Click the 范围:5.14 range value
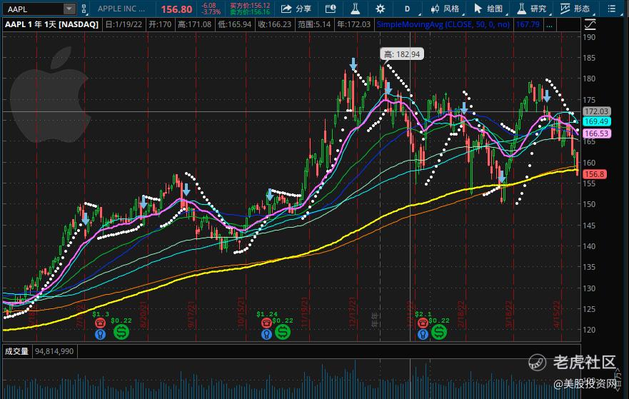Image resolution: width=629 pixels, height=399 pixels. pos(314,24)
